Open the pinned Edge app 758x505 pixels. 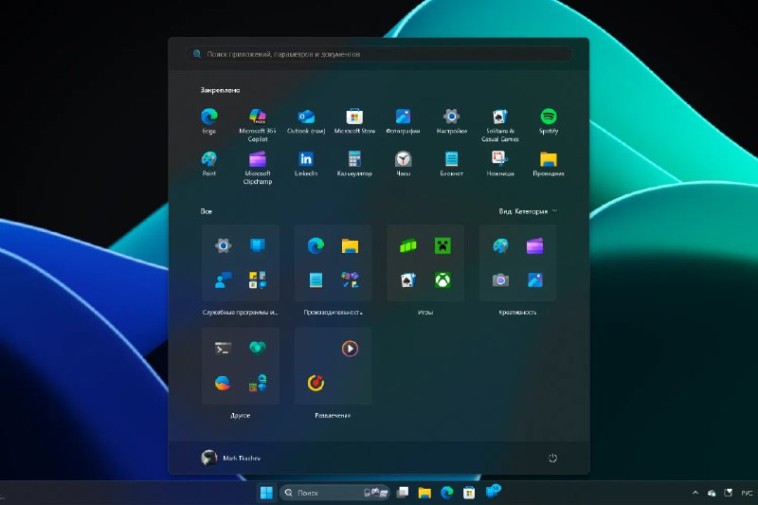(208, 121)
